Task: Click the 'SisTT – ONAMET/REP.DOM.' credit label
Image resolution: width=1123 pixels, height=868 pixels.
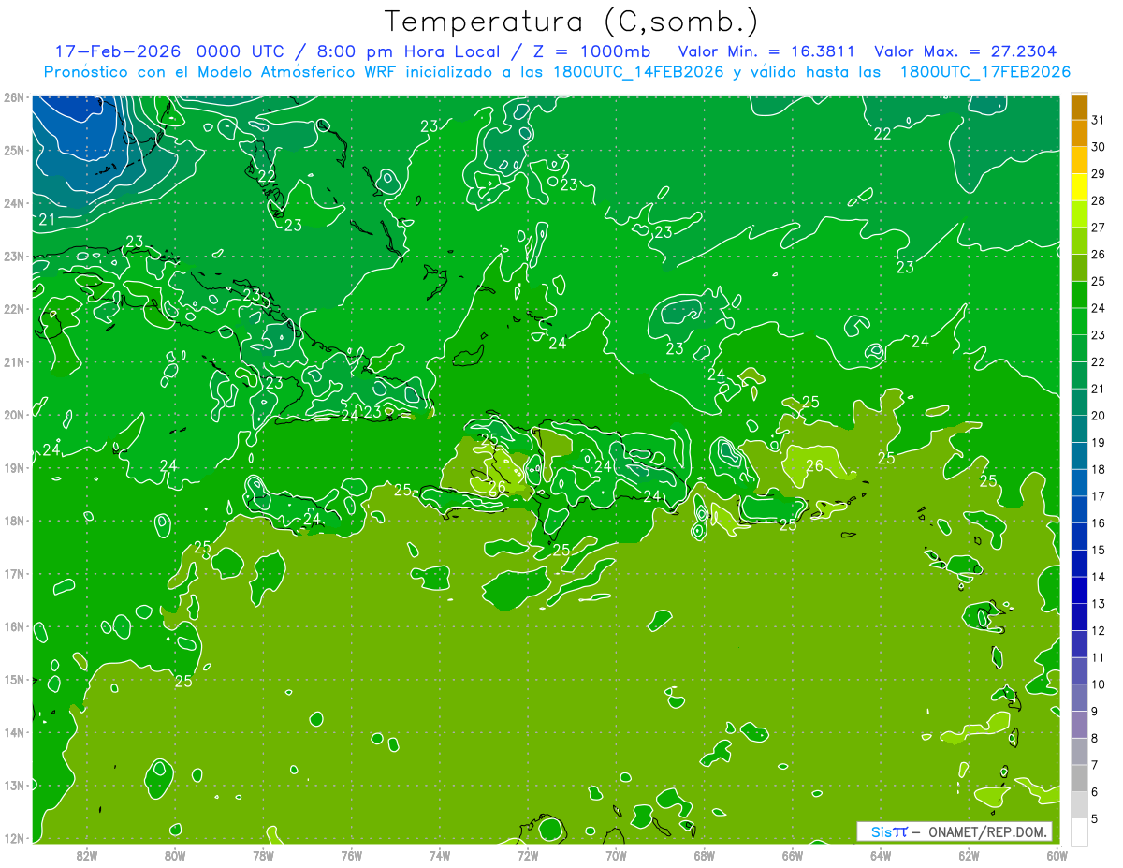Action: [955, 831]
